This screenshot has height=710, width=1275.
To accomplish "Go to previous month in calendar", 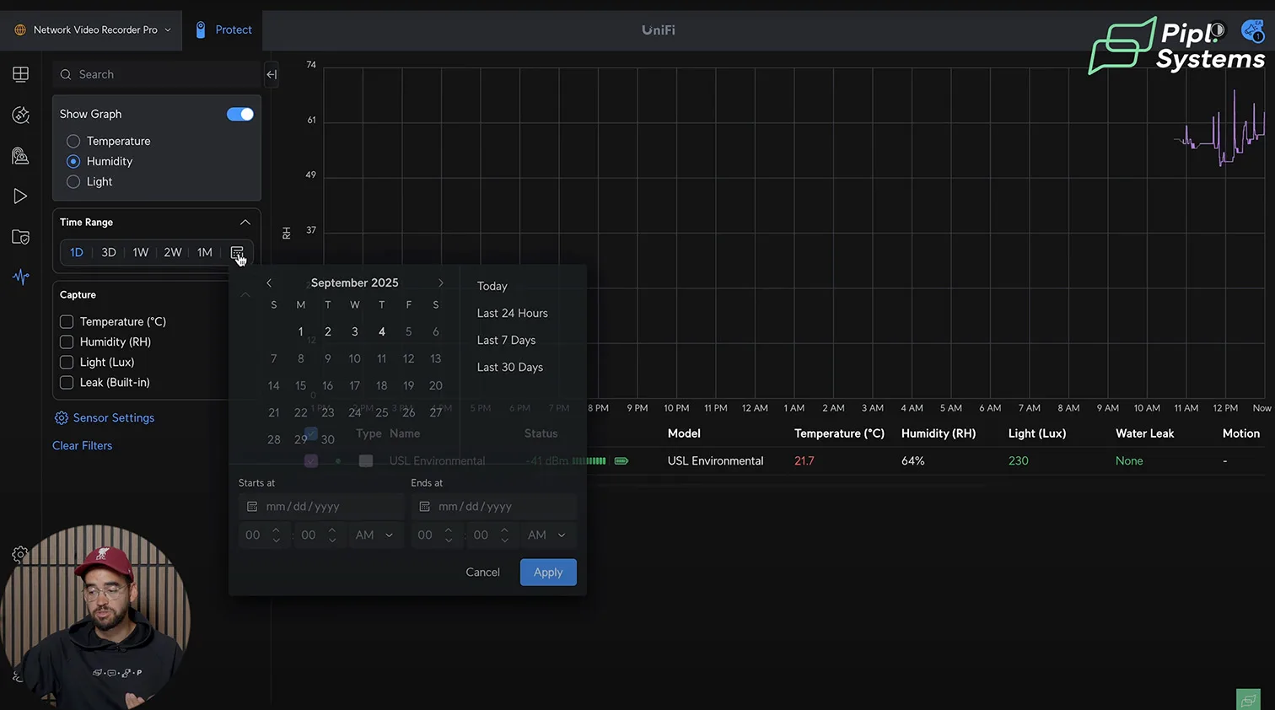I will click(x=269, y=283).
